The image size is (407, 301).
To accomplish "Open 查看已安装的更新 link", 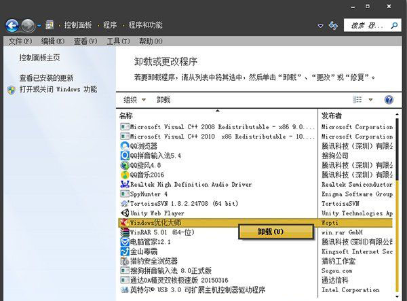I will click(x=46, y=77).
